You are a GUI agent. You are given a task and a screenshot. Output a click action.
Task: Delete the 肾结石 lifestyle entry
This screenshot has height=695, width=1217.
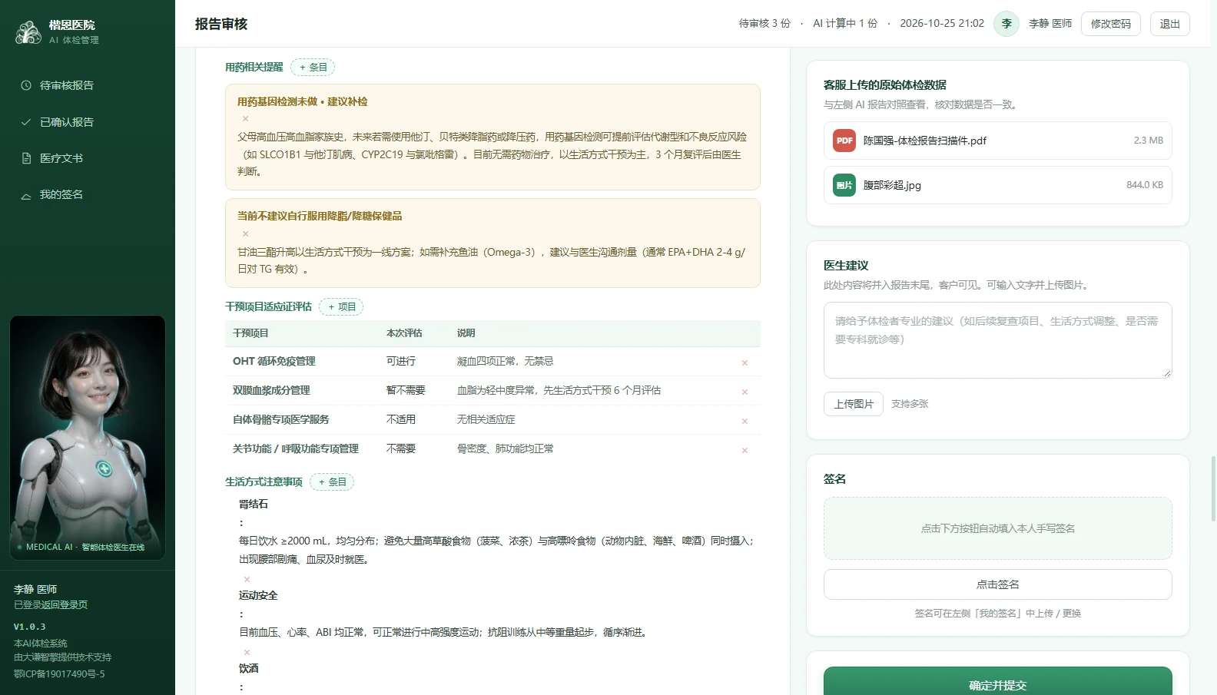click(x=247, y=579)
